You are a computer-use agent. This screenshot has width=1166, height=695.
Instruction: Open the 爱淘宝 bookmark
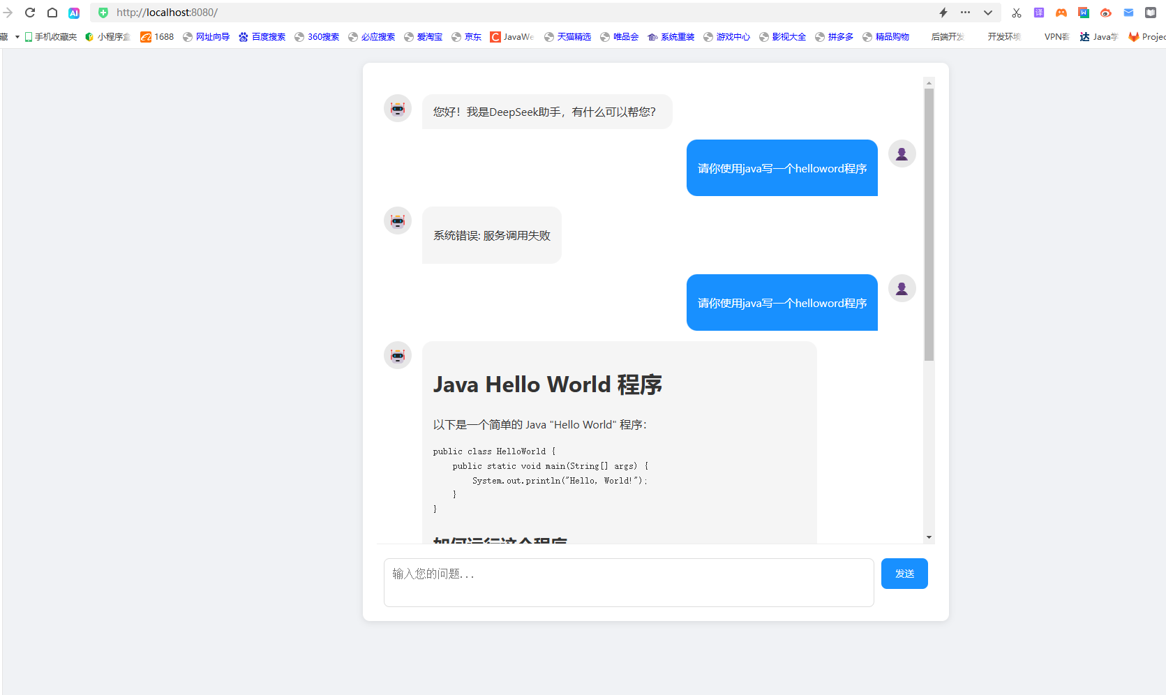pyautogui.click(x=424, y=37)
